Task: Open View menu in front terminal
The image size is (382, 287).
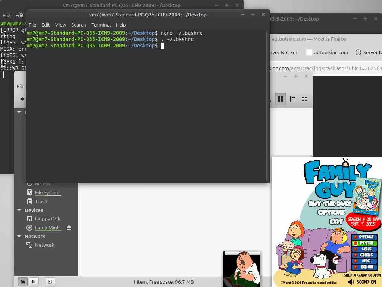Action: [60, 25]
